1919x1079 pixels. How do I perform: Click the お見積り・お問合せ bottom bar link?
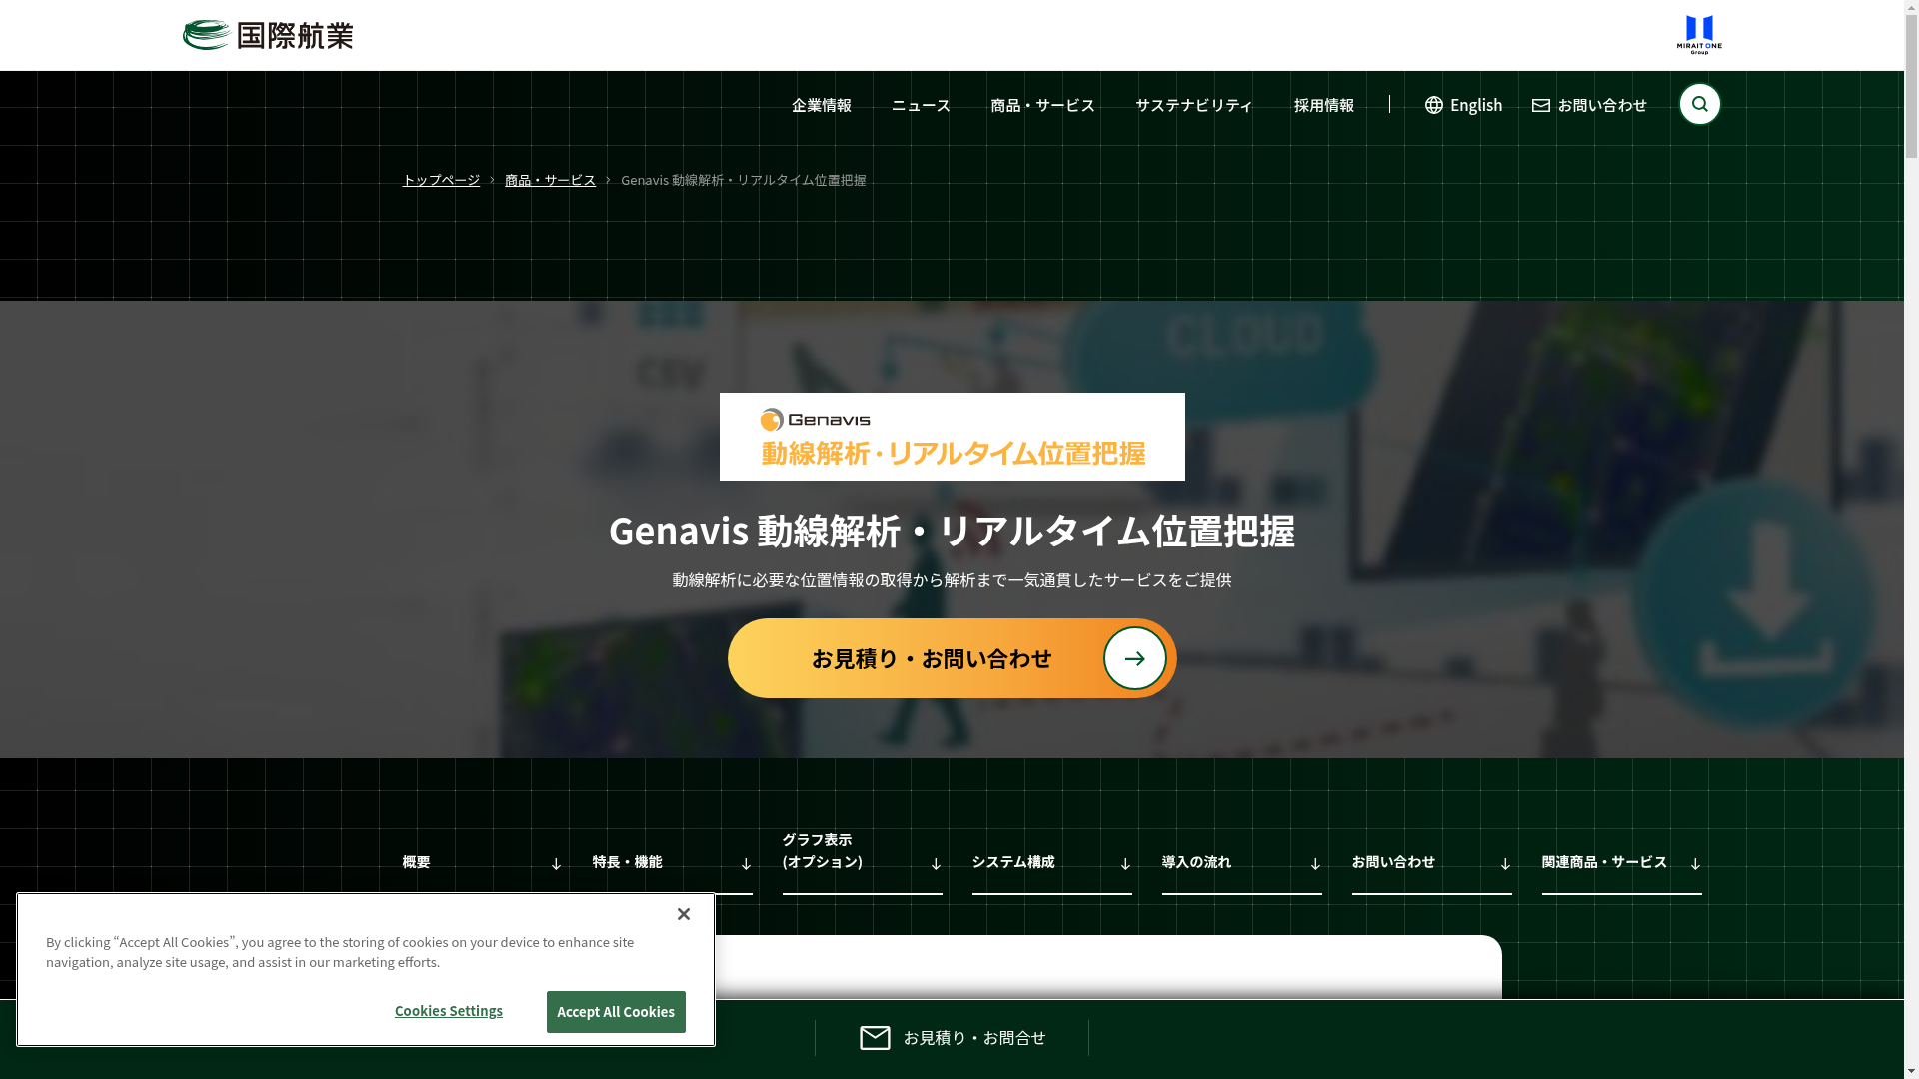click(953, 1038)
